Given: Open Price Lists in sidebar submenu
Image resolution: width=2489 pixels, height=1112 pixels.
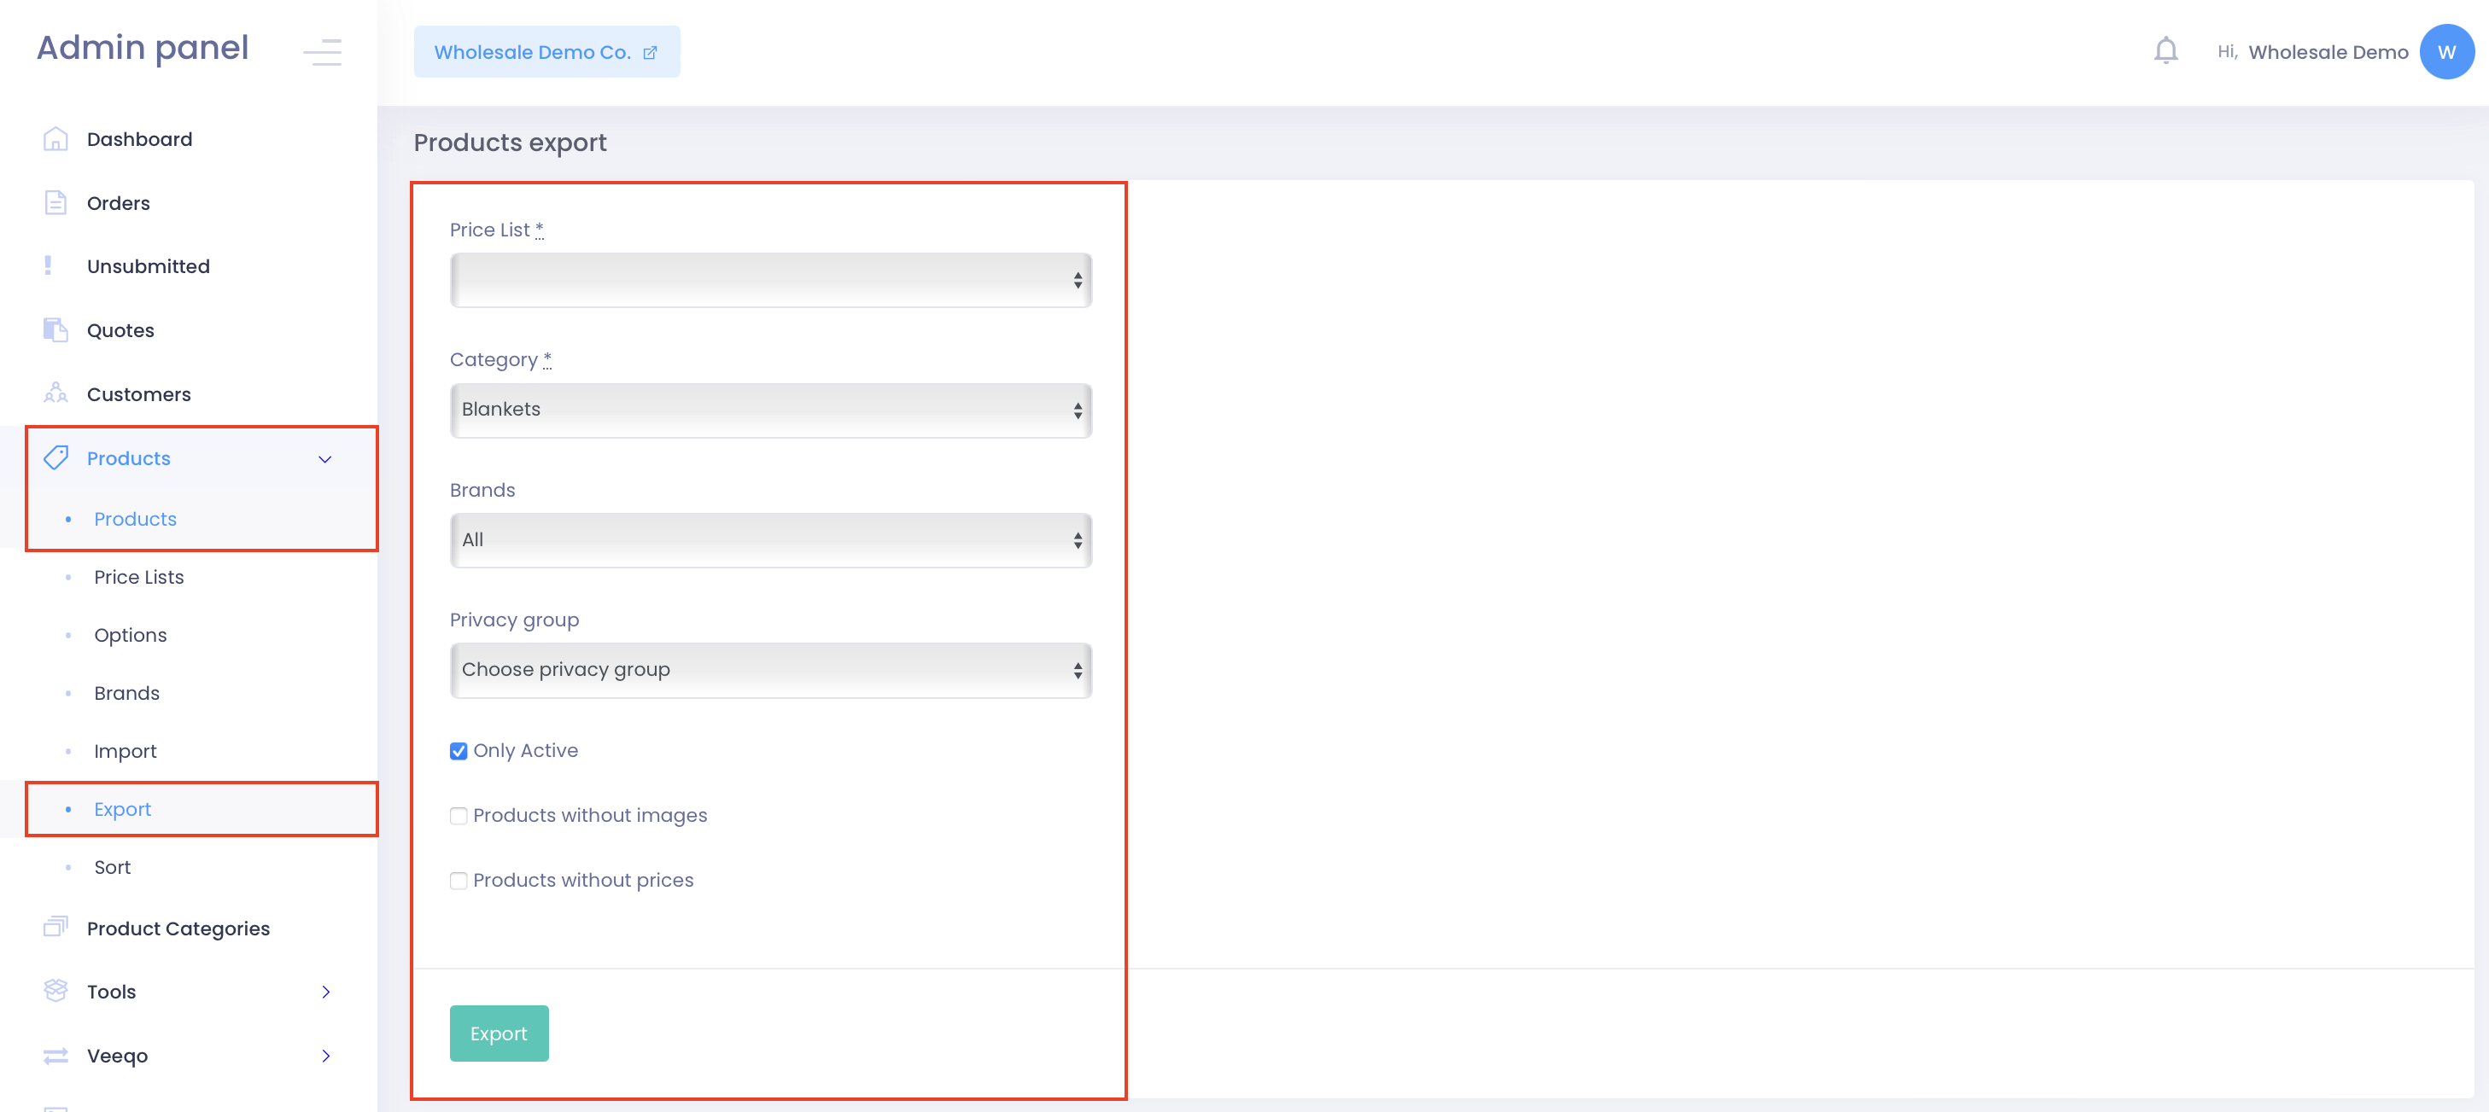Looking at the screenshot, I should (138, 577).
